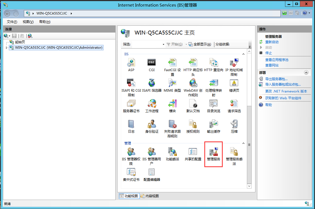The width and height of the screenshot is (315, 209).
Task: Collapse the 部署 actions section
Action: pyautogui.click(x=306, y=72)
